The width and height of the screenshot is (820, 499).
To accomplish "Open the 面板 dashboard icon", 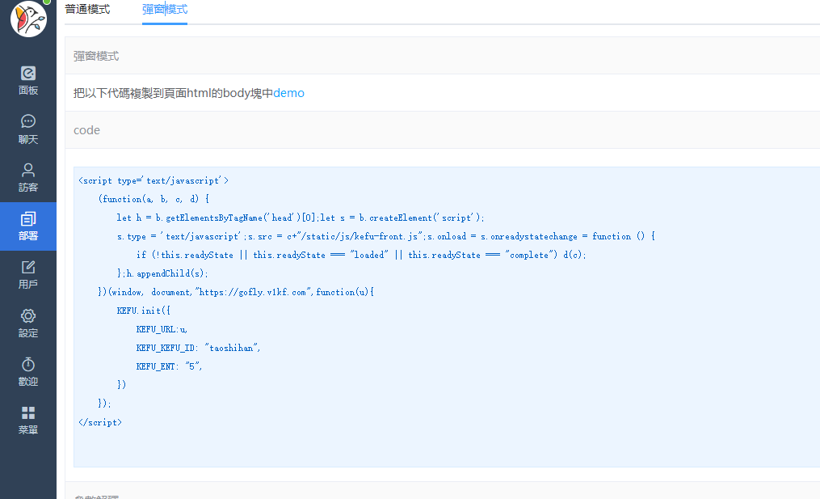I will coord(28,74).
